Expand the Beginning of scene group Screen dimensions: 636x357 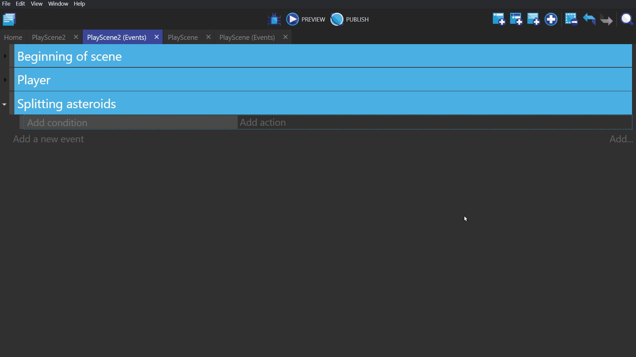tap(5, 56)
